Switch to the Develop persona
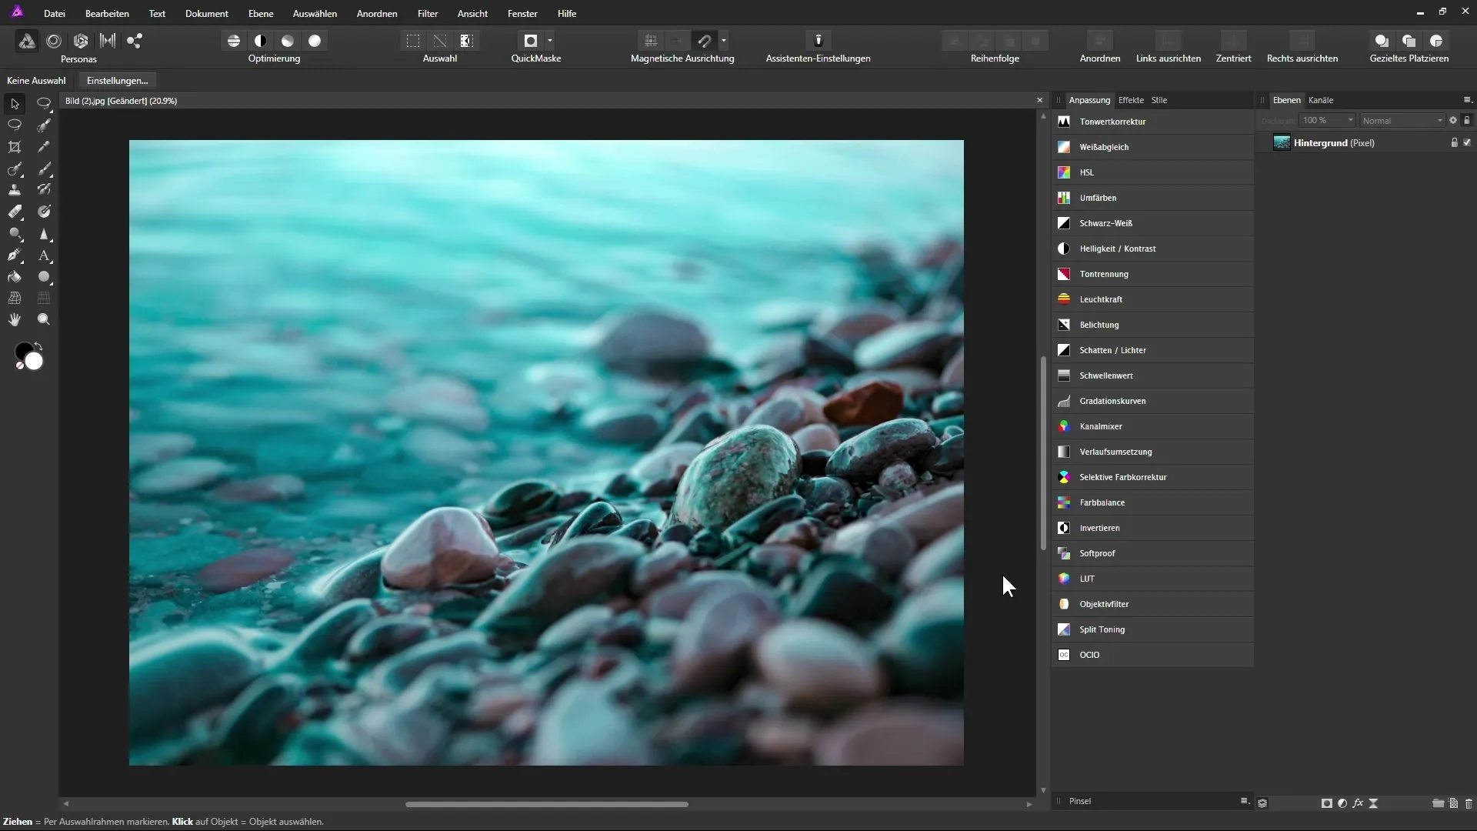1477x831 pixels. tap(81, 41)
